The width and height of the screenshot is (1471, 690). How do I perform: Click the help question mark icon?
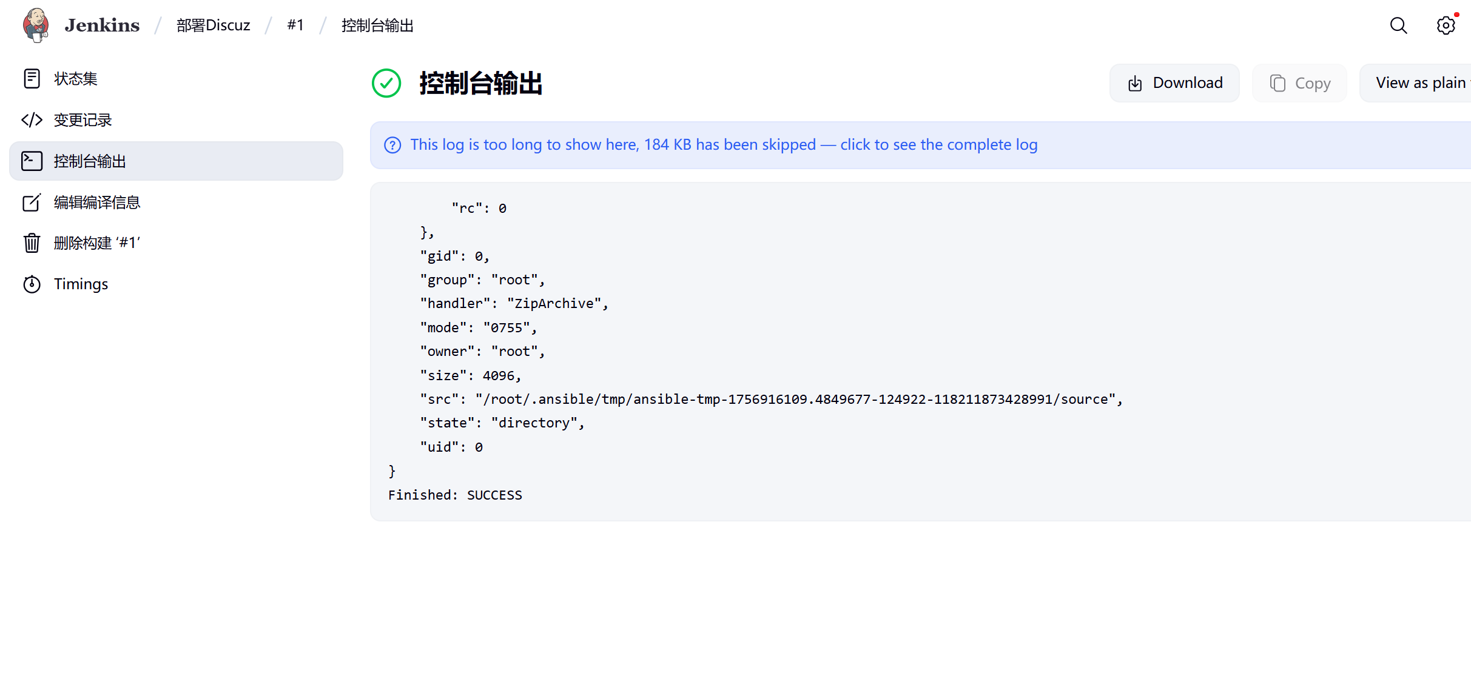pyautogui.click(x=392, y=145)
